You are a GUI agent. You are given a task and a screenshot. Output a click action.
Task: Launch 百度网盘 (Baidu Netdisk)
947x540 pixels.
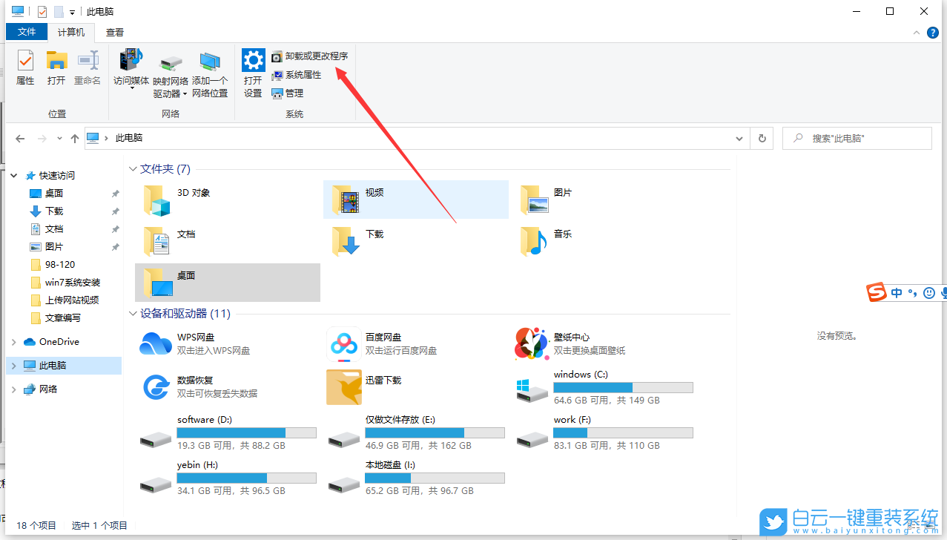[343, 343]
